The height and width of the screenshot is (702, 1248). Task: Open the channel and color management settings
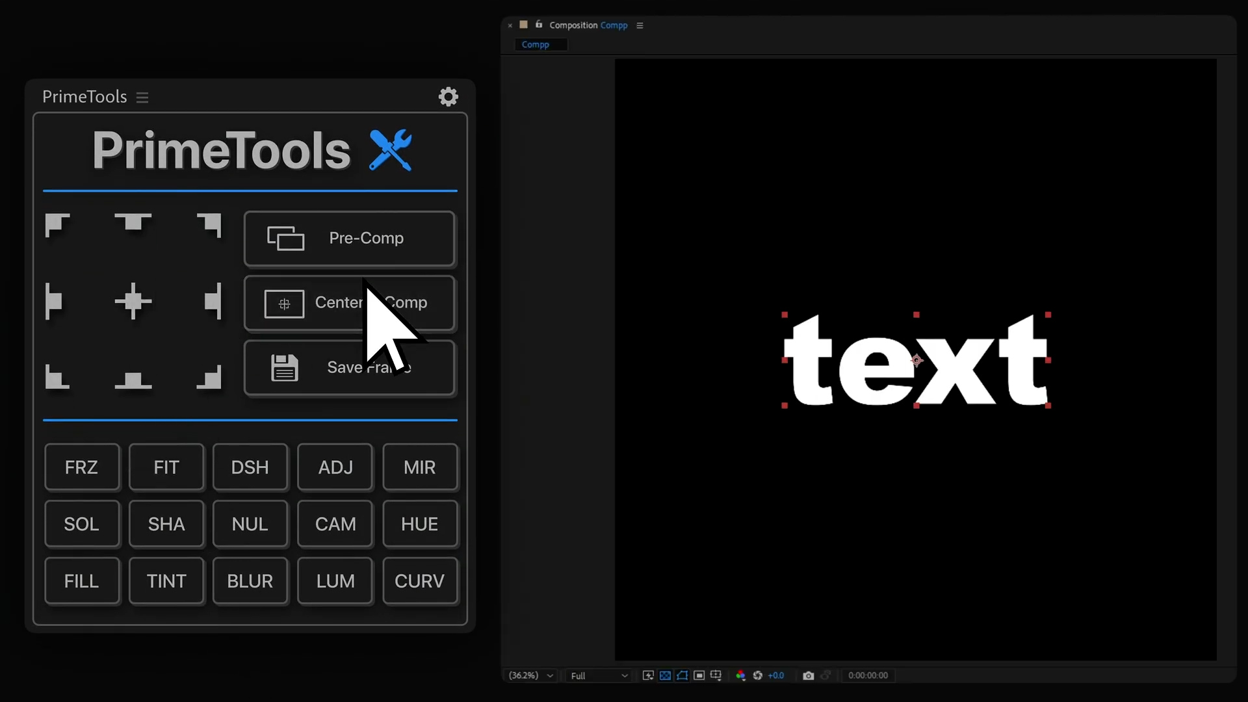pos(740,676)
